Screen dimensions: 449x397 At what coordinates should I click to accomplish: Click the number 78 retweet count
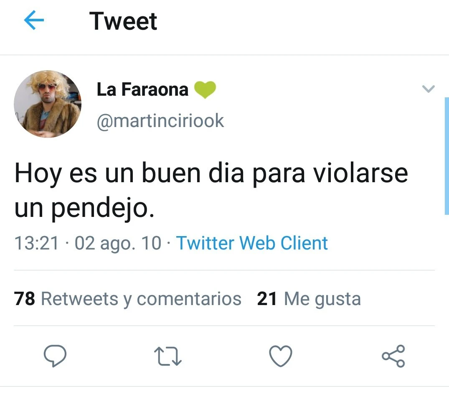click(24, 299)
